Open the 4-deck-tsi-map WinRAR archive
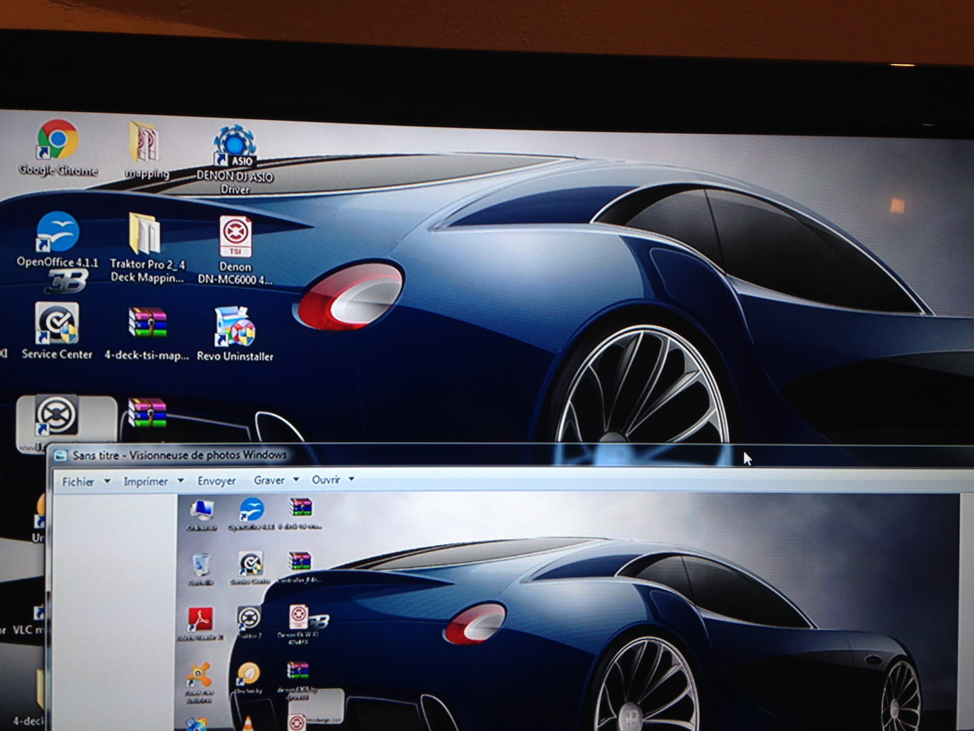 coord(147,324)
